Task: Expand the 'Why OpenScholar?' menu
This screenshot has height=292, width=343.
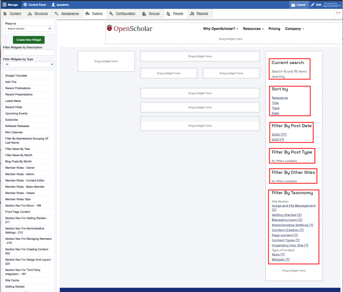Action: coord(220,29)
